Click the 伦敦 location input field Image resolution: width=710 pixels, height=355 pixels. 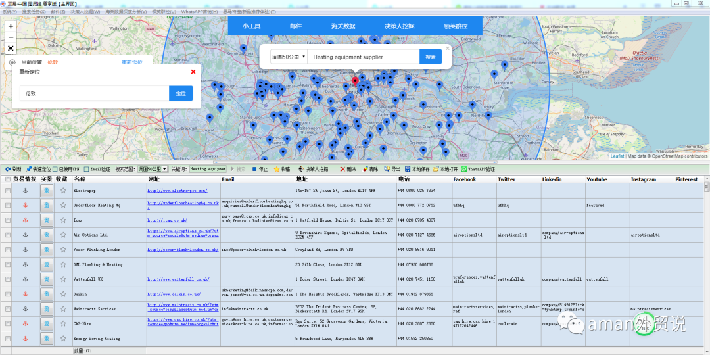click(94, 93)
